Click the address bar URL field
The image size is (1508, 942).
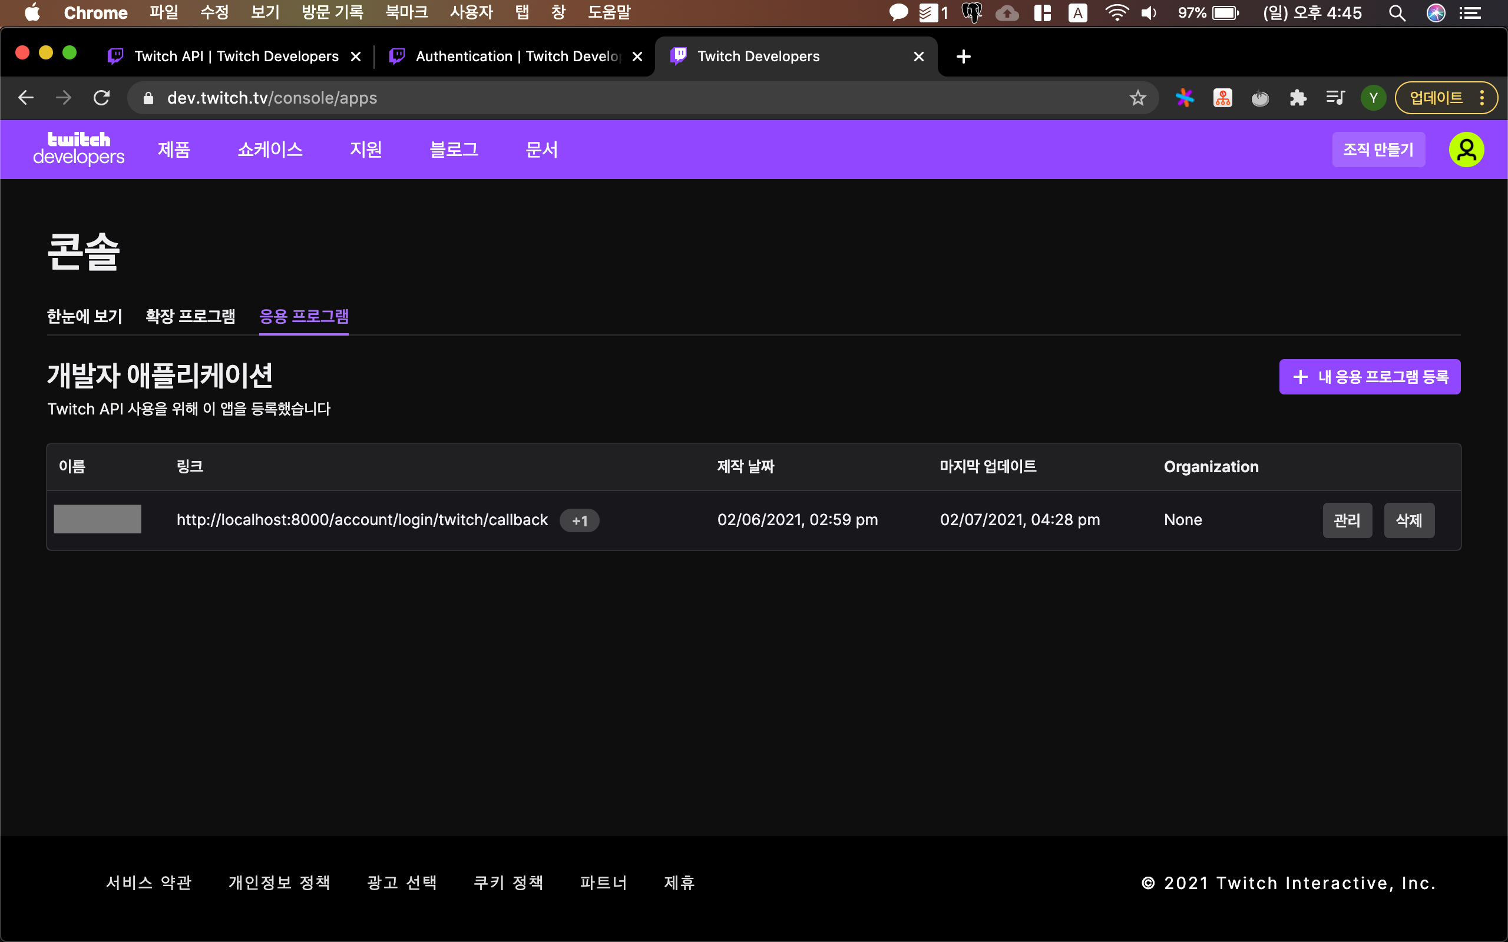tap(561, 98)
